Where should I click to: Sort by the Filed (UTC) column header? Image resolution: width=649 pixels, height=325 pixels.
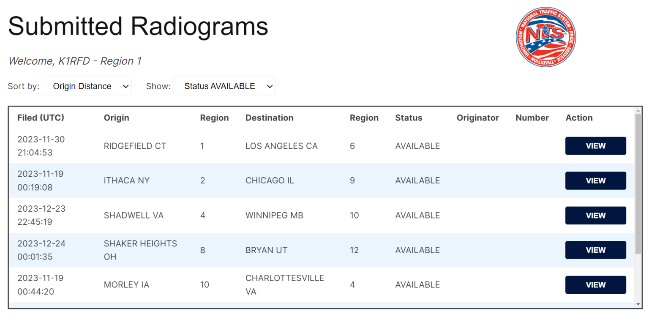coord(41,117)
